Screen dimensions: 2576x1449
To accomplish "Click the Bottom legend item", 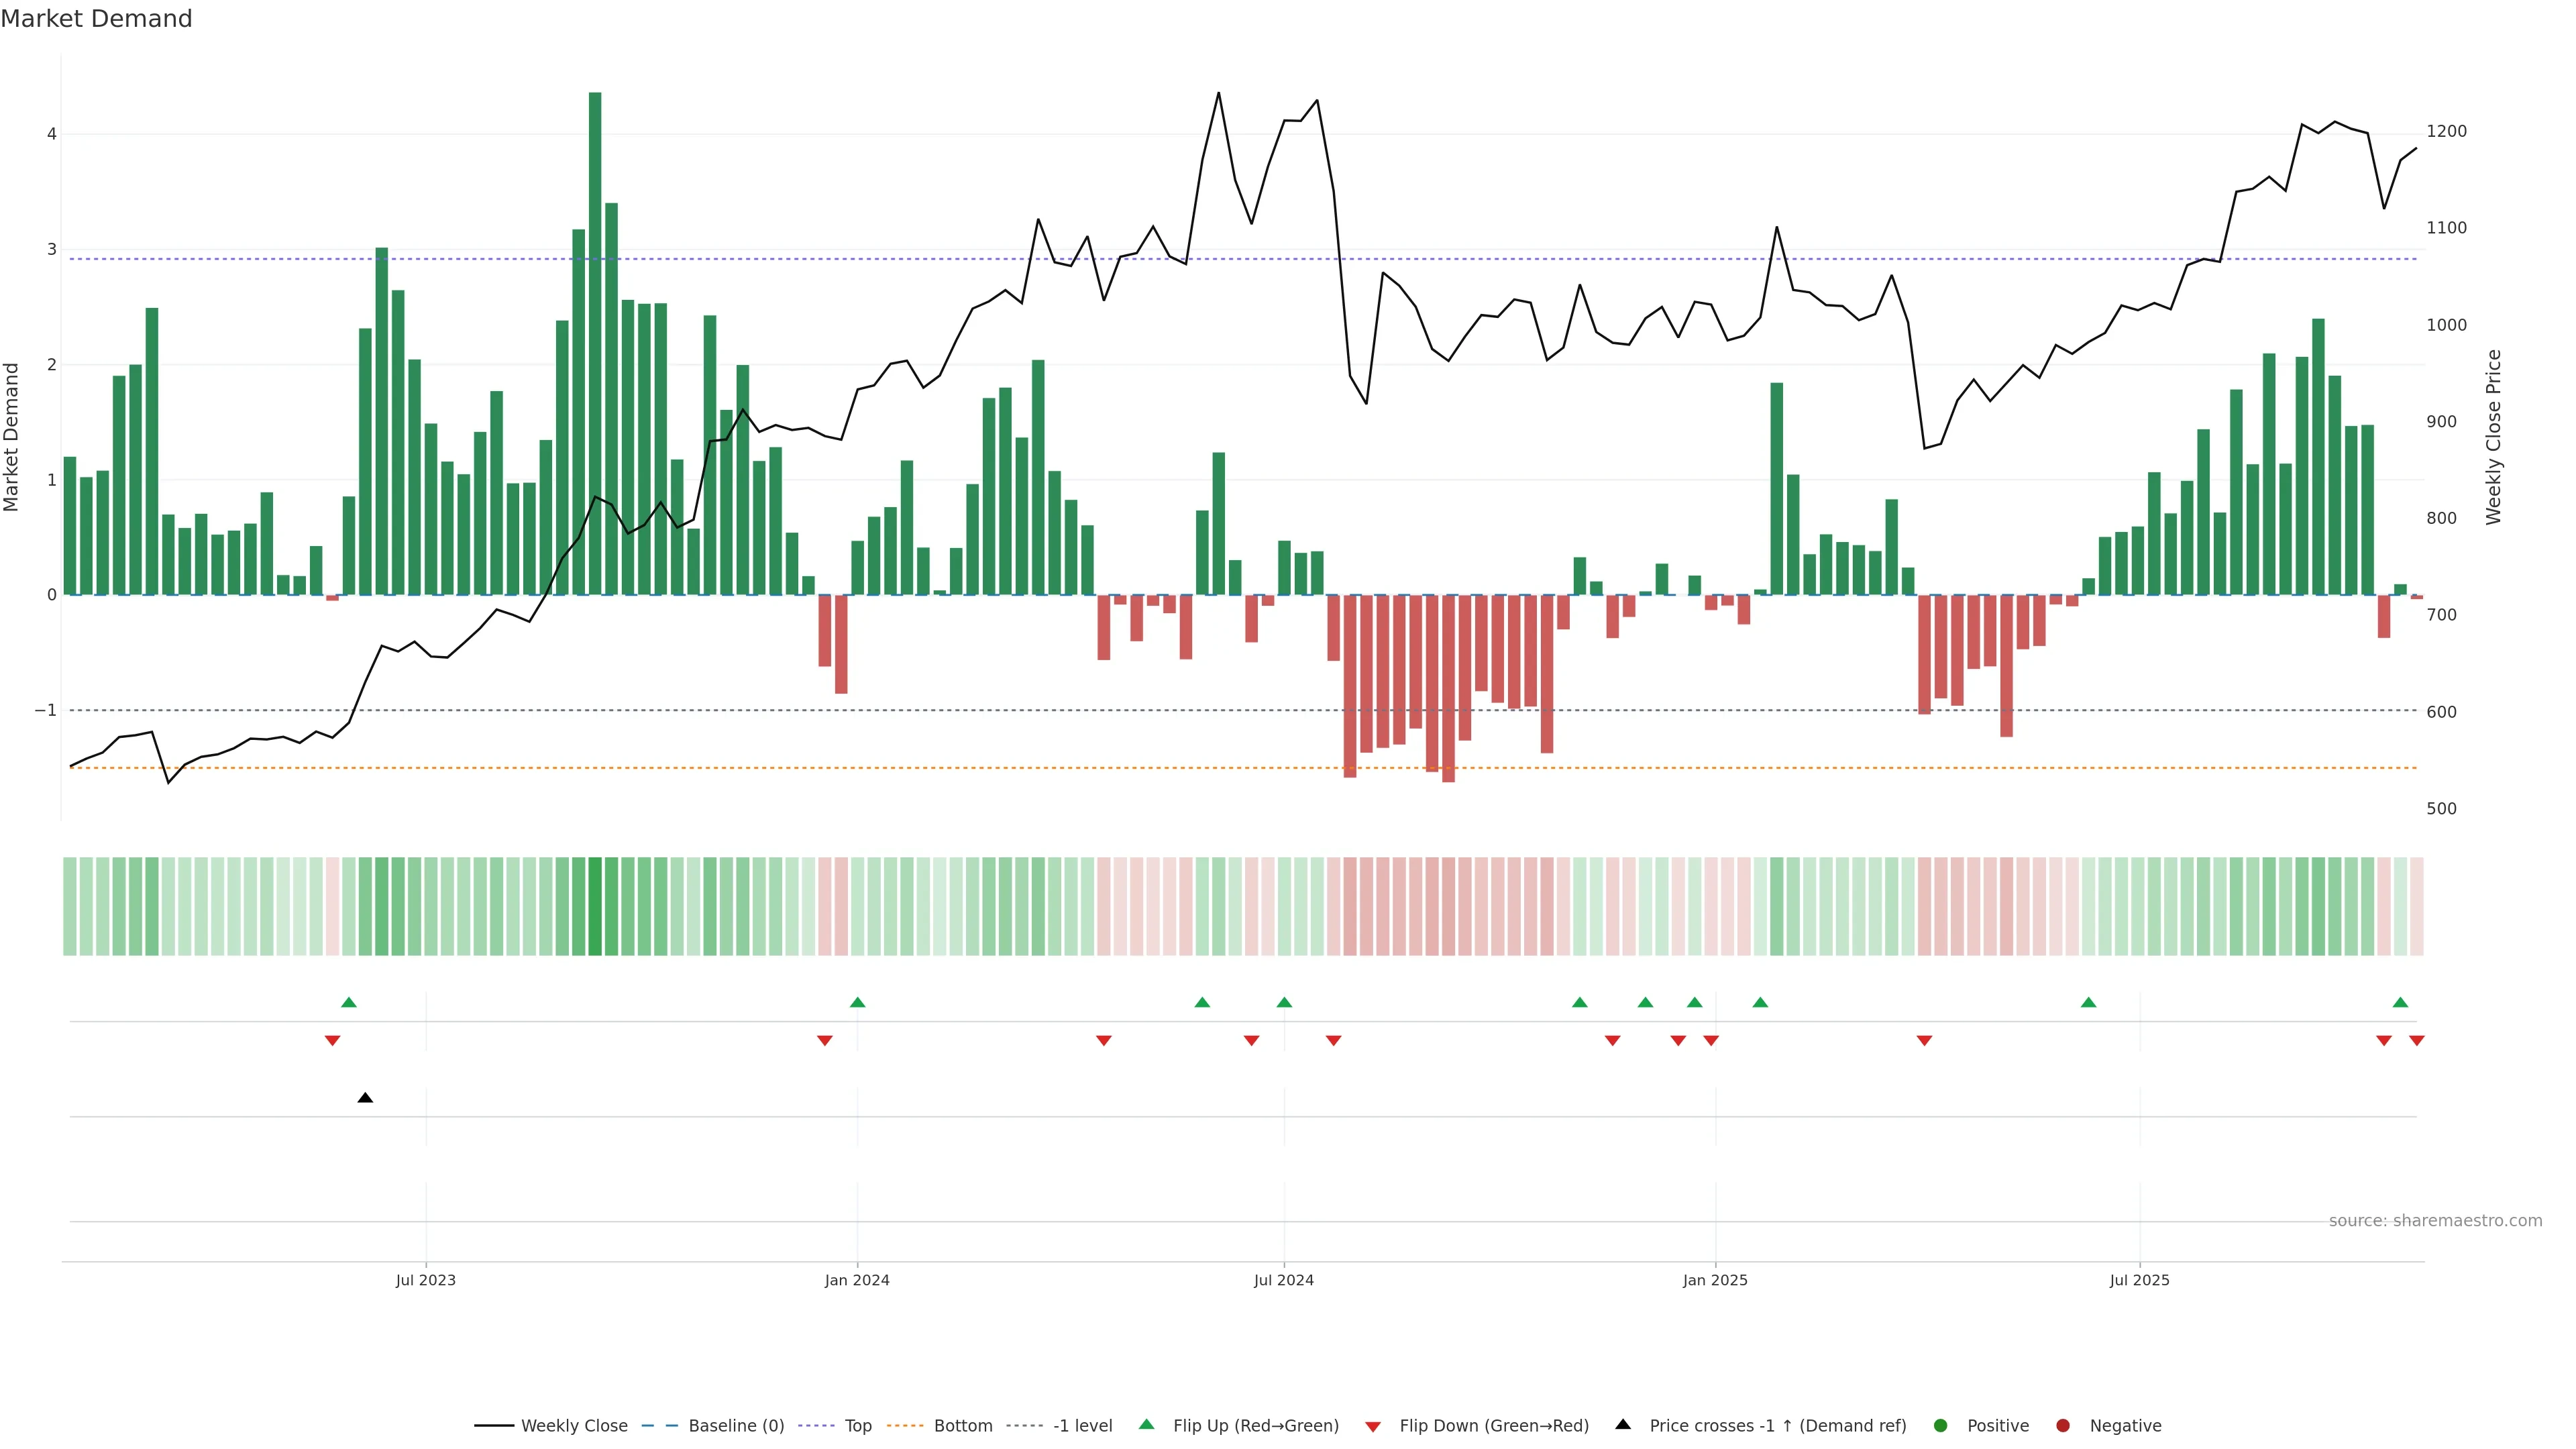I will [x=962, y=1425].
